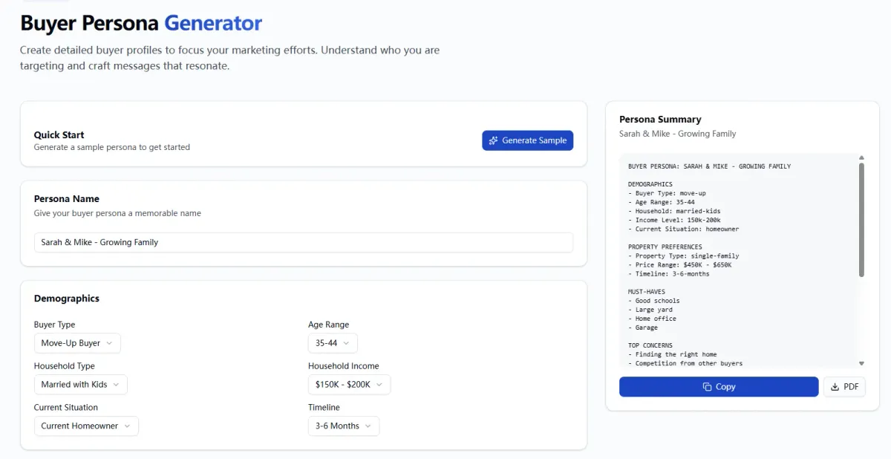Expand the Timeline dropdown
The image size is (891, 459).
(344, 426)
